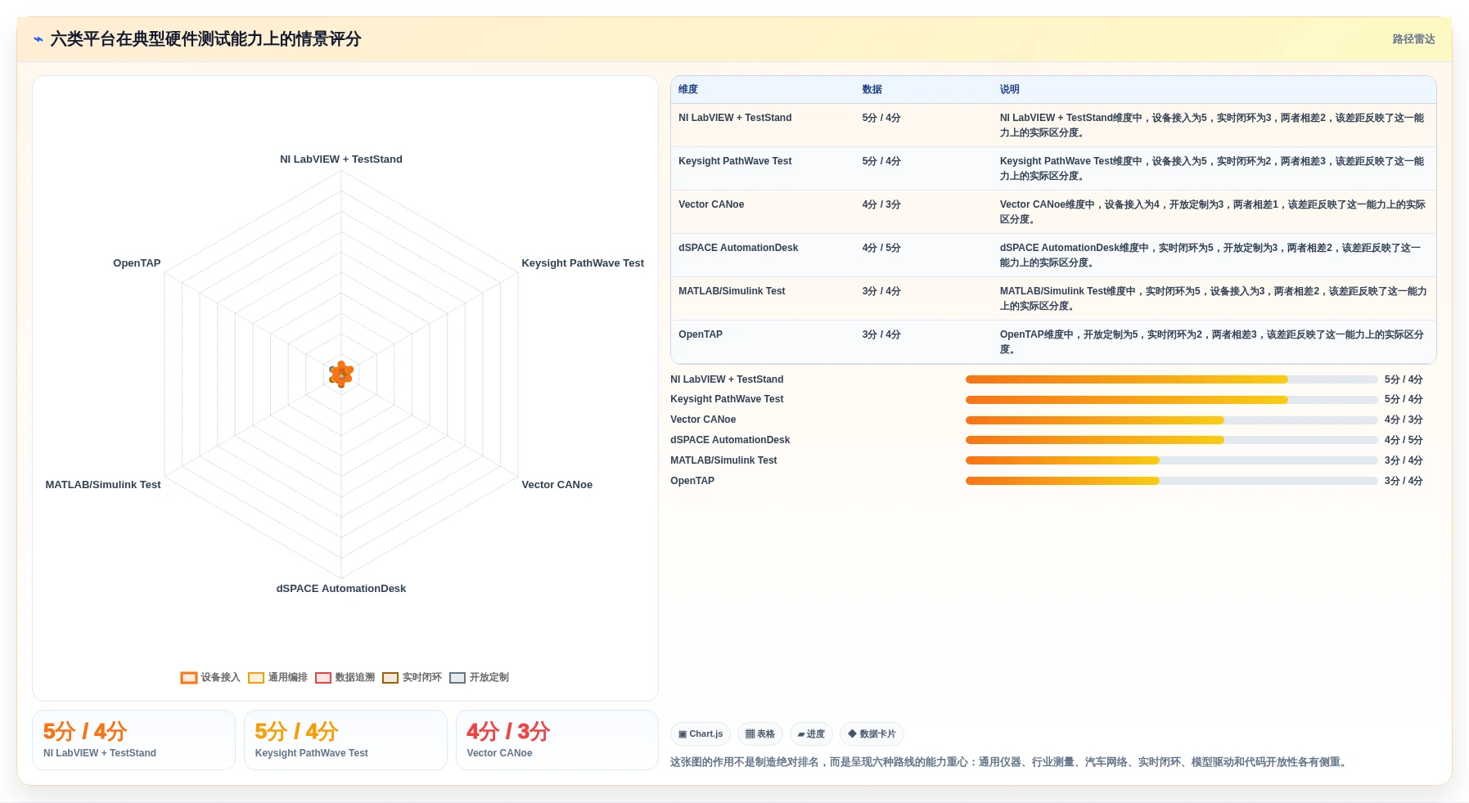Viewport: 1469px width, 803px height.
Task: Click the Vector CANoe progress bar
Action: pos(1172,420)
